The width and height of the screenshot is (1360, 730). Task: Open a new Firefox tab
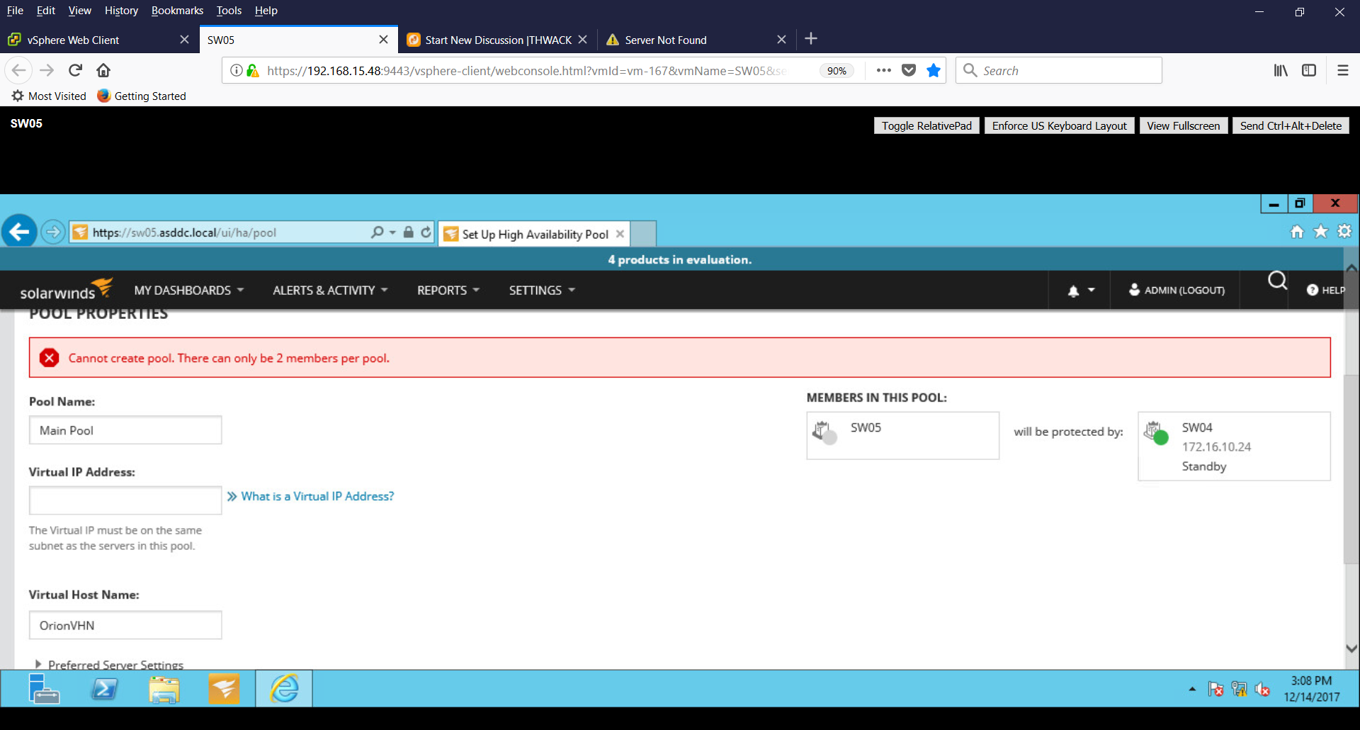coord(811,39)
